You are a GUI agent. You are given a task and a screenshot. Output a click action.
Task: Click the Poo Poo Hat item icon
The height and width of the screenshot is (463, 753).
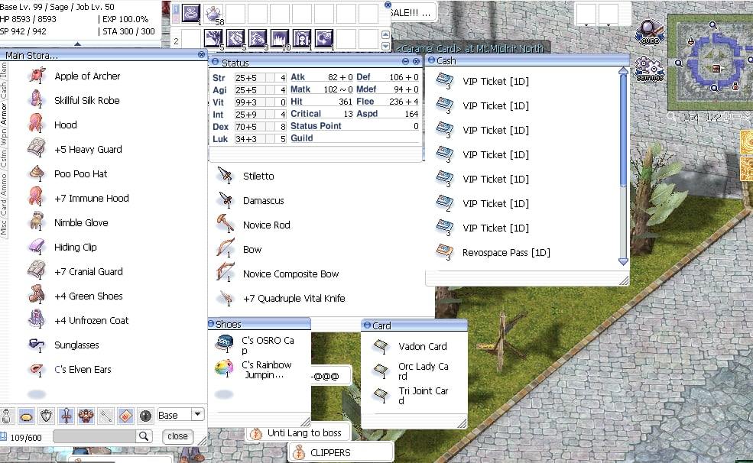(37, 173)
